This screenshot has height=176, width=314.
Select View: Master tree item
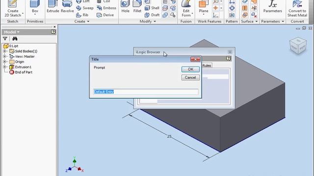click(x=22, y=57)
